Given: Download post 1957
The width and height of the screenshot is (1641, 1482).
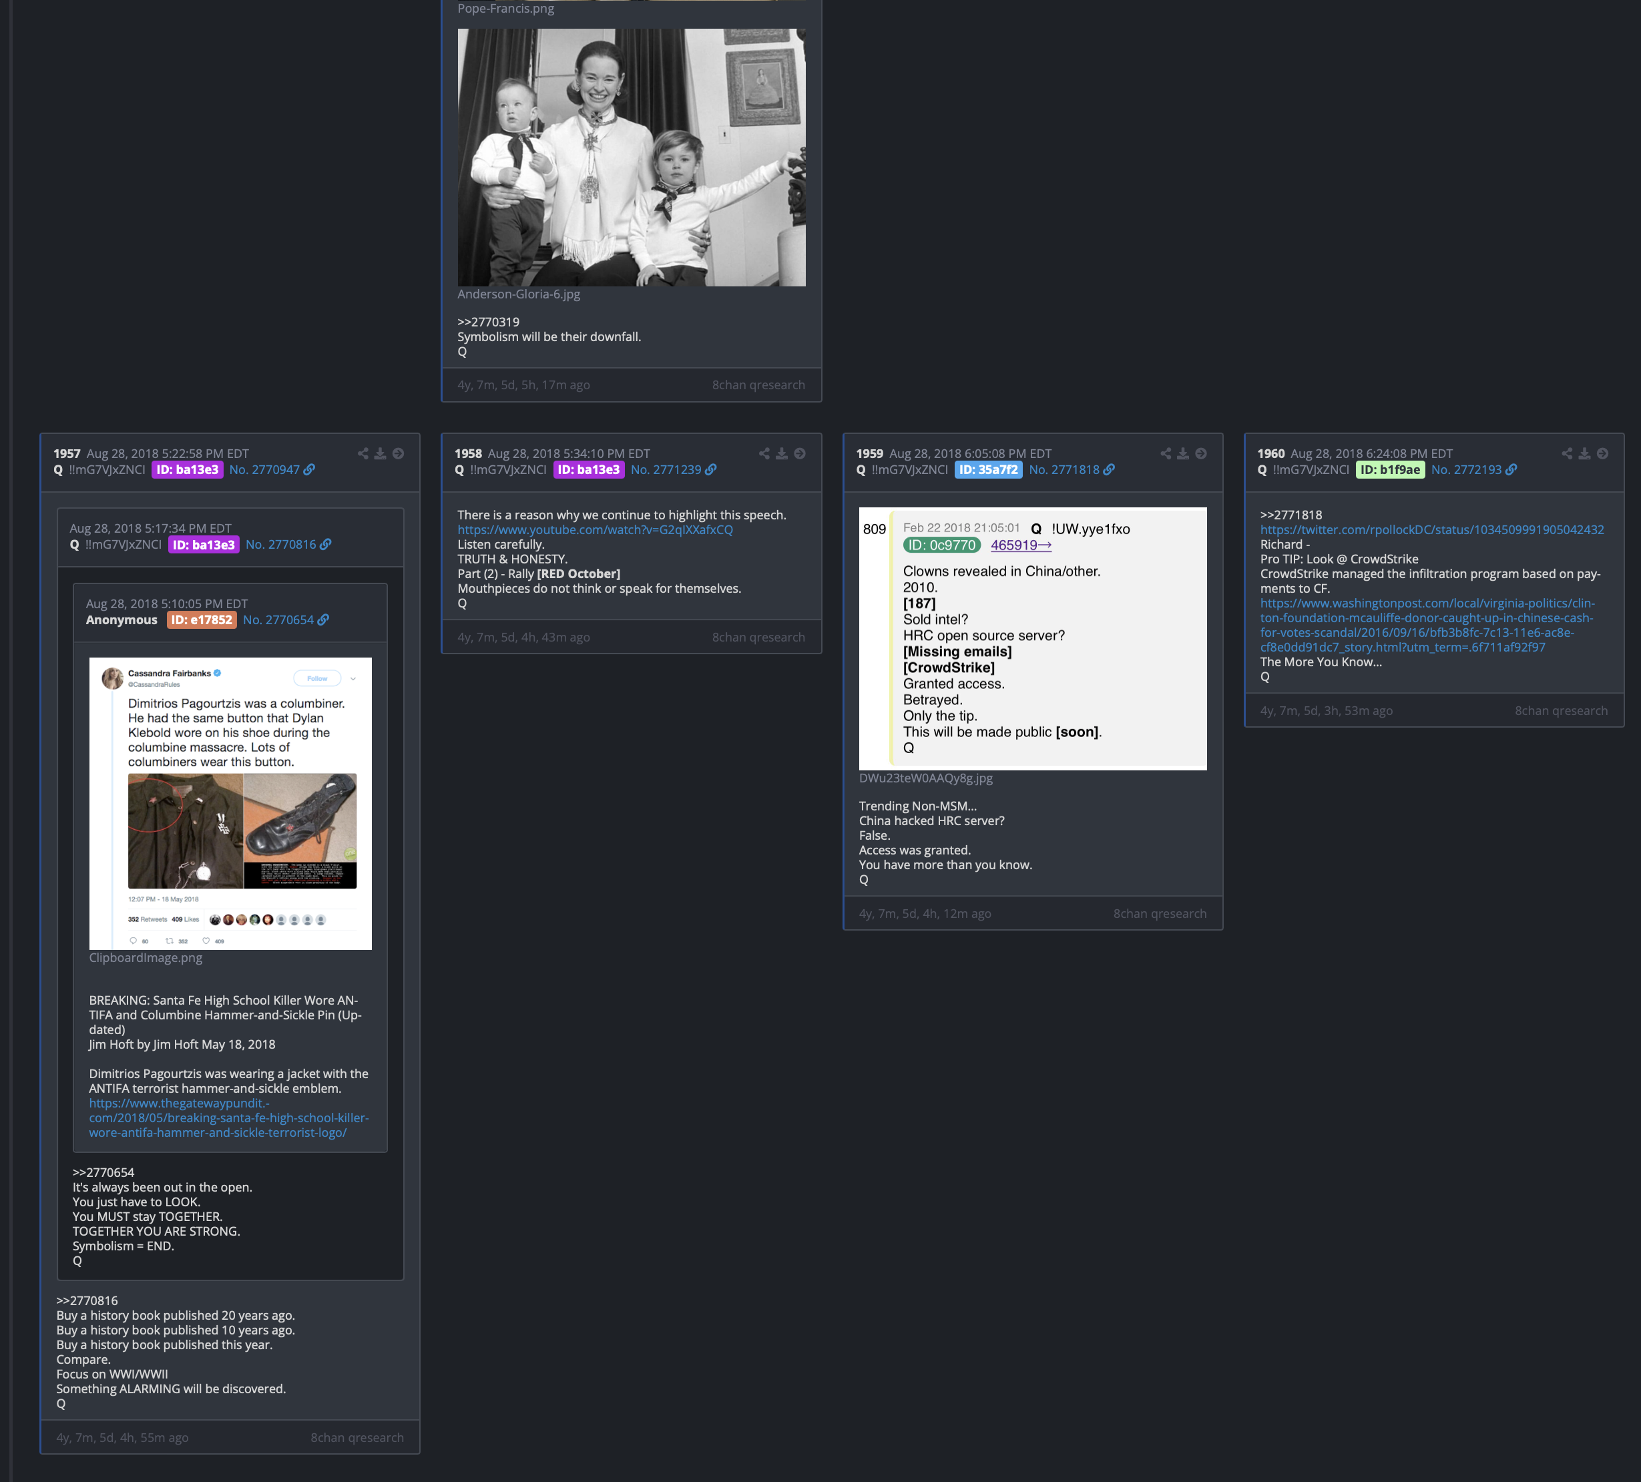Looking at the screenshot, I should (380, 453).
